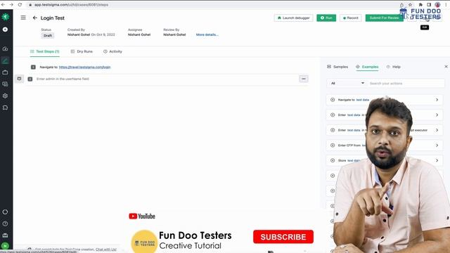450x253 pixels.
Task: Click the Testsigma logo in sidebar
Action: [x=5, y=17]
